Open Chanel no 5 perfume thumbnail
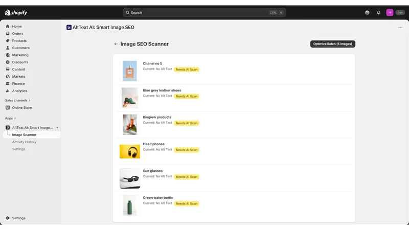 [130, 71]
